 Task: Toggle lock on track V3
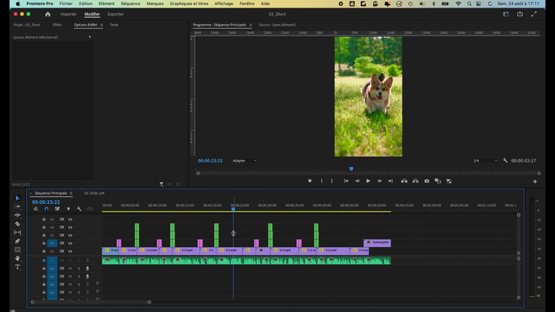click(x=44, y=235)
